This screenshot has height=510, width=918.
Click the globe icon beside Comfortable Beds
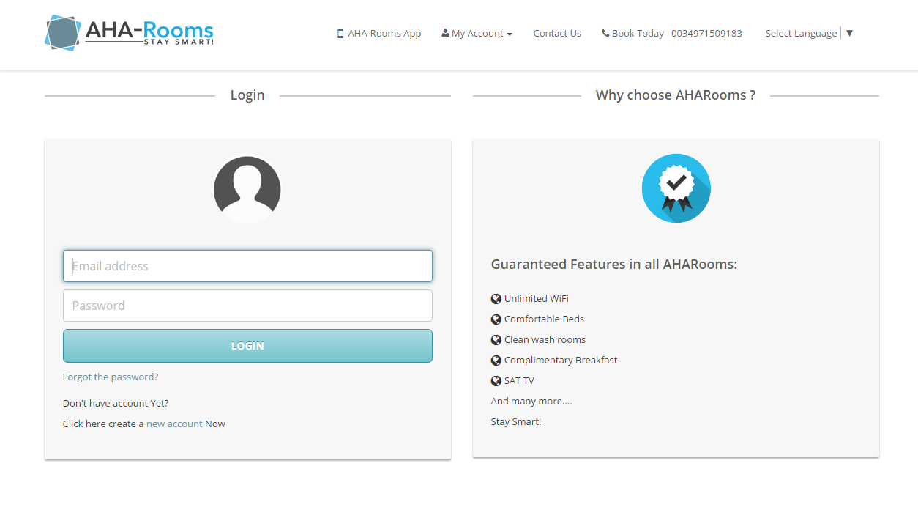click(496, 319)
